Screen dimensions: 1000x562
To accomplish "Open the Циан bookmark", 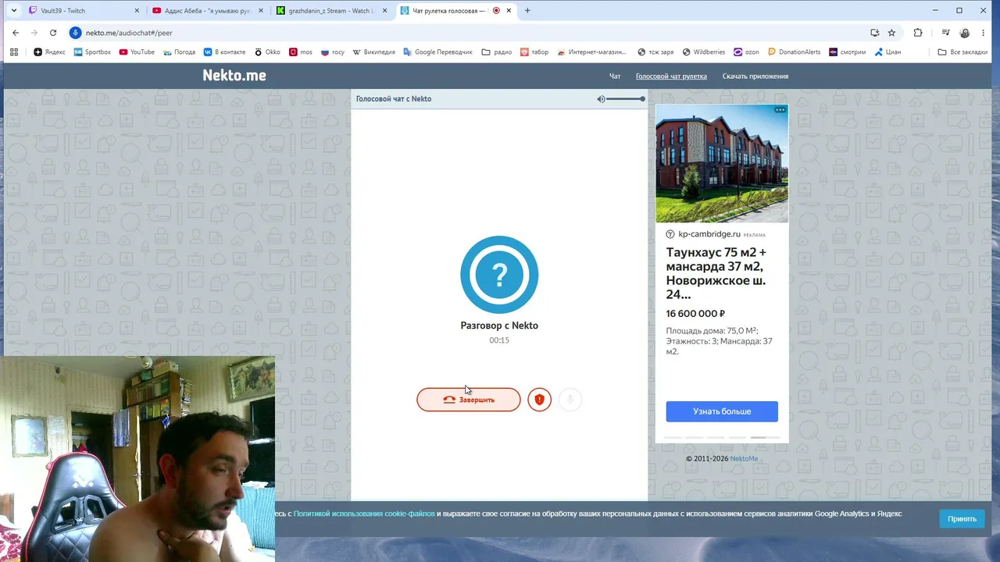I will 887,52.
